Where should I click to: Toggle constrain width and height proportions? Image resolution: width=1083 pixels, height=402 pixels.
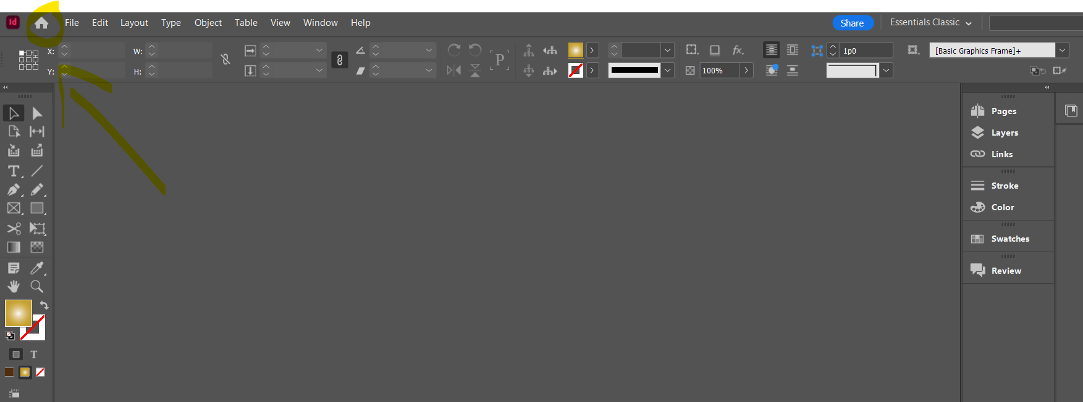pyautogui.click(x=225, y=59)
